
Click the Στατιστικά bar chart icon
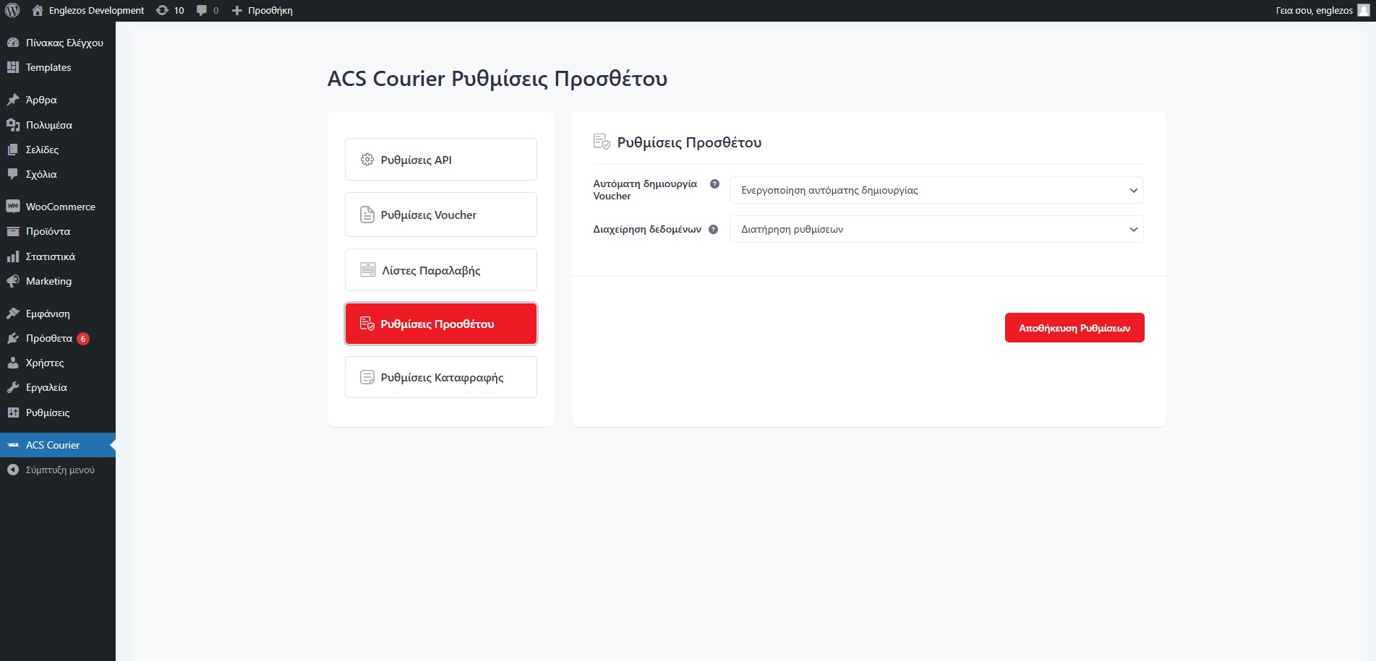(13, 256)
